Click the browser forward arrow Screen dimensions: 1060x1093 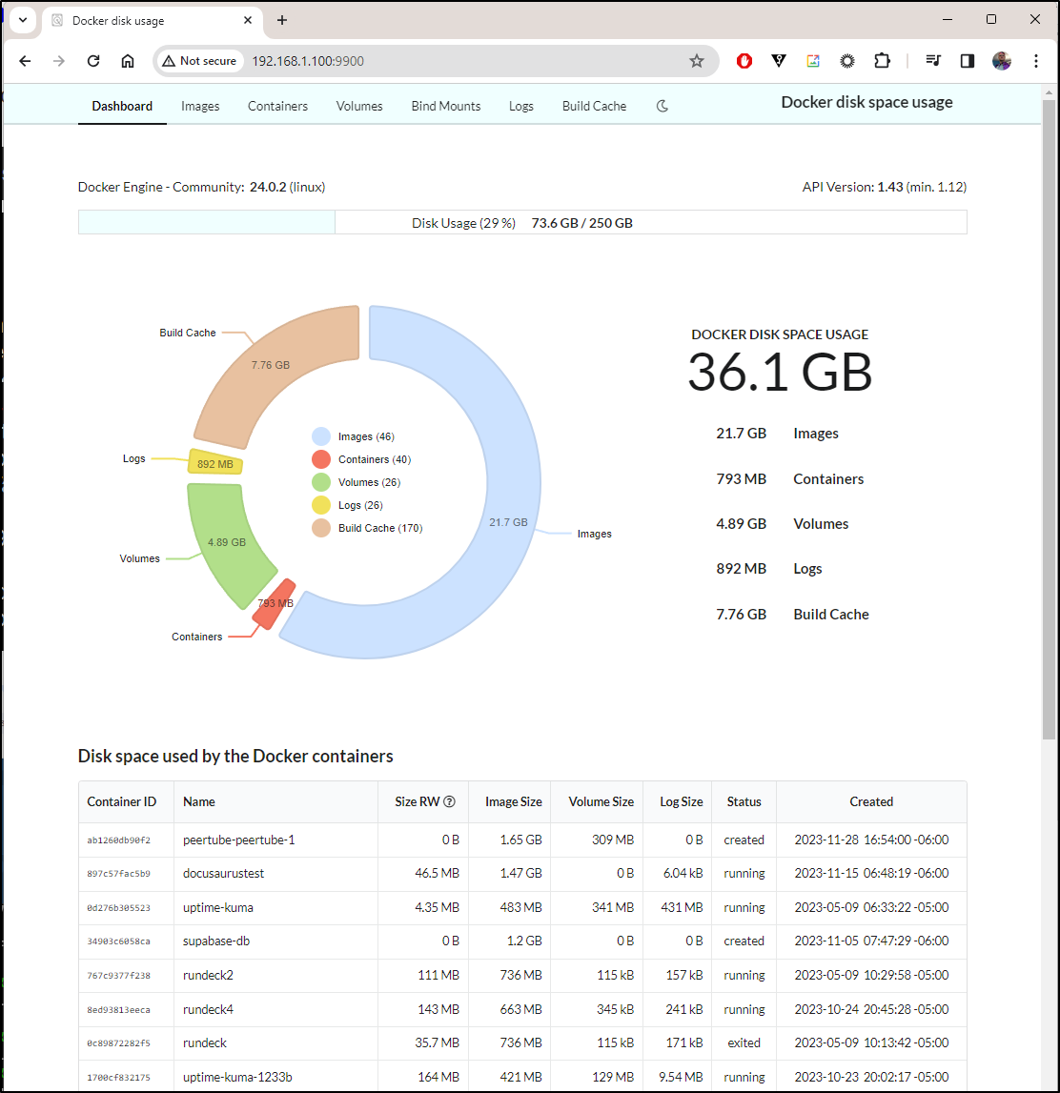pyautogui.click(x=58, y=61)
